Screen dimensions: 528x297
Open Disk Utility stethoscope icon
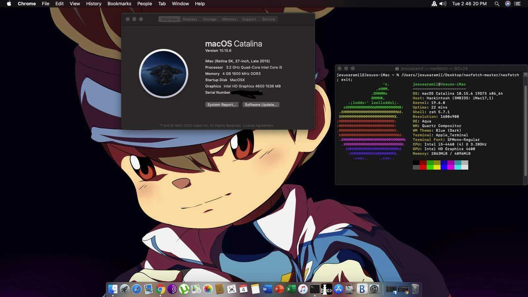(350, 289)
